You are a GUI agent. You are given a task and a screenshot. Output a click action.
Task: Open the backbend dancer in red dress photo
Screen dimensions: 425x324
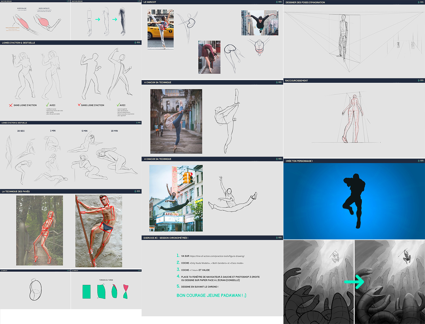pyautogui.click(x=209, y=57)
